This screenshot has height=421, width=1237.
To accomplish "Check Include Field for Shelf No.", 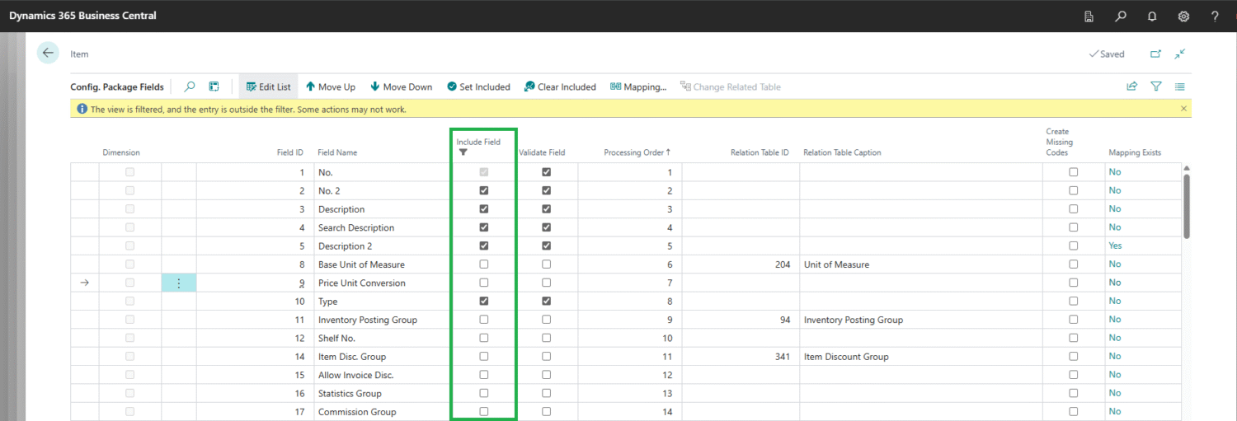I will [x=484, y=338].
